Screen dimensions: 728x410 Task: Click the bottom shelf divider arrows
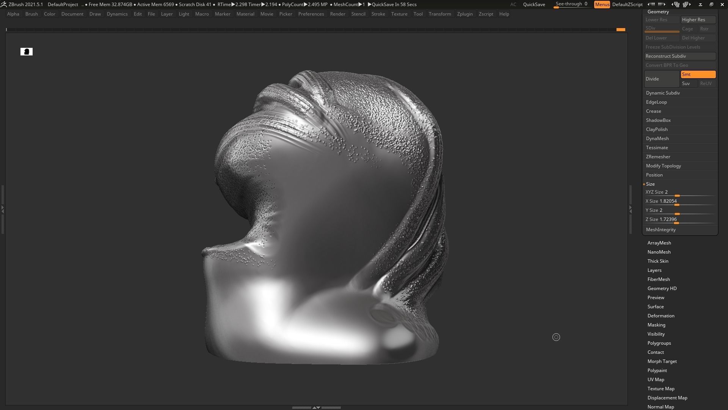pos(316,407)
